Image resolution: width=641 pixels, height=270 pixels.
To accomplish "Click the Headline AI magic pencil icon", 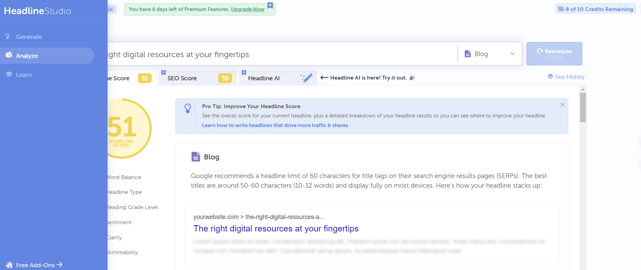I will click(x=306, y=78).
